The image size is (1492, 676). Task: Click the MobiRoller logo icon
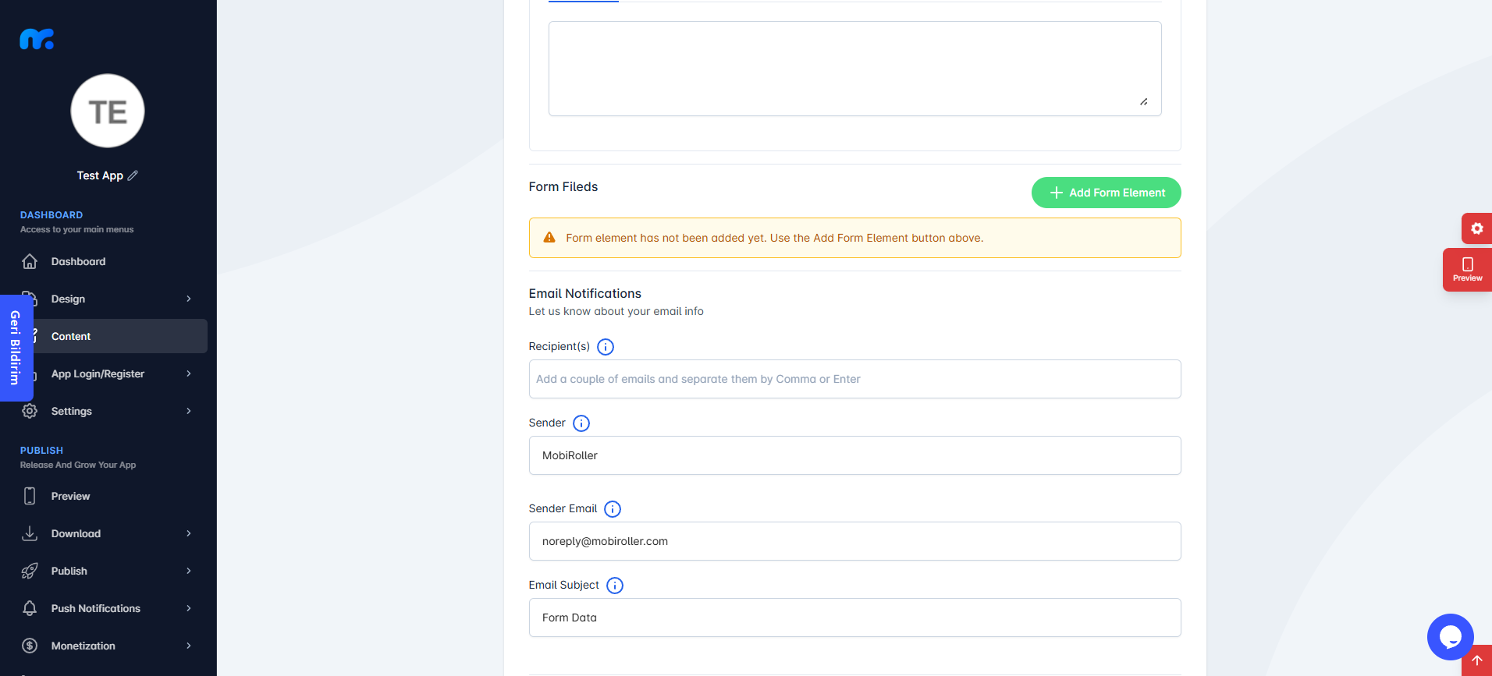(x=37, y=39)
